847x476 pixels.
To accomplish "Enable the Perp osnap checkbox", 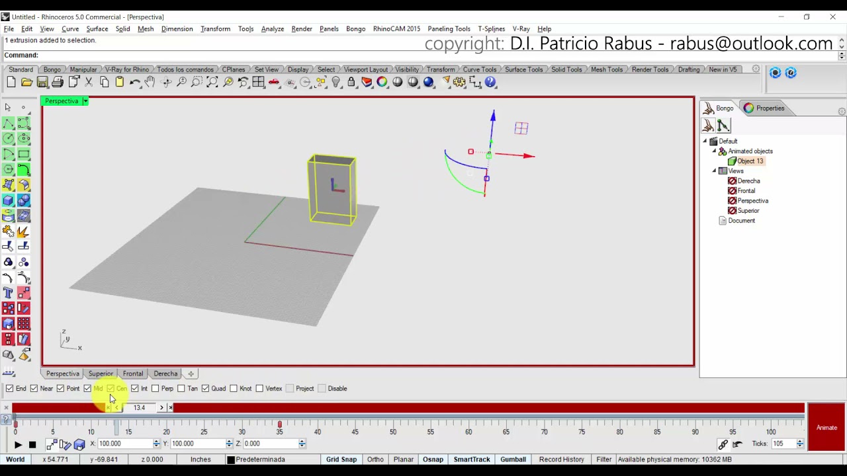I will (x=155, y=389).
